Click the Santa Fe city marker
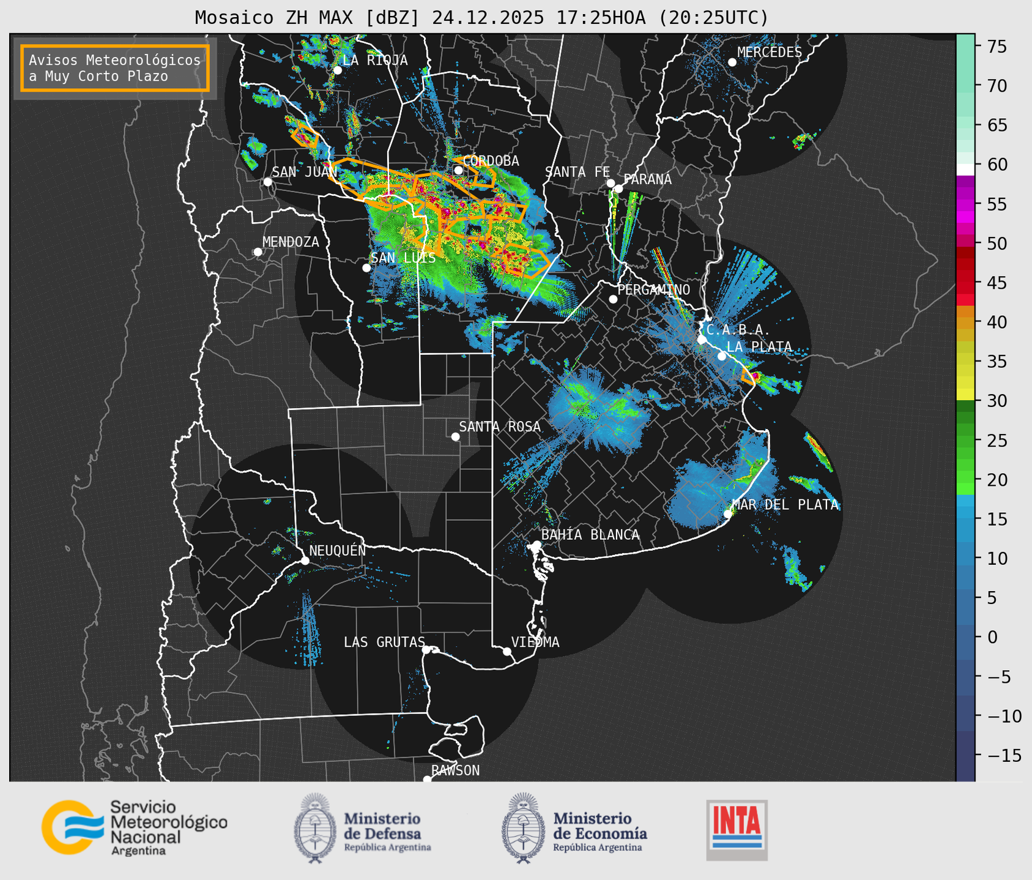This screenshot has width=1032, height=880. pos(611,183)
